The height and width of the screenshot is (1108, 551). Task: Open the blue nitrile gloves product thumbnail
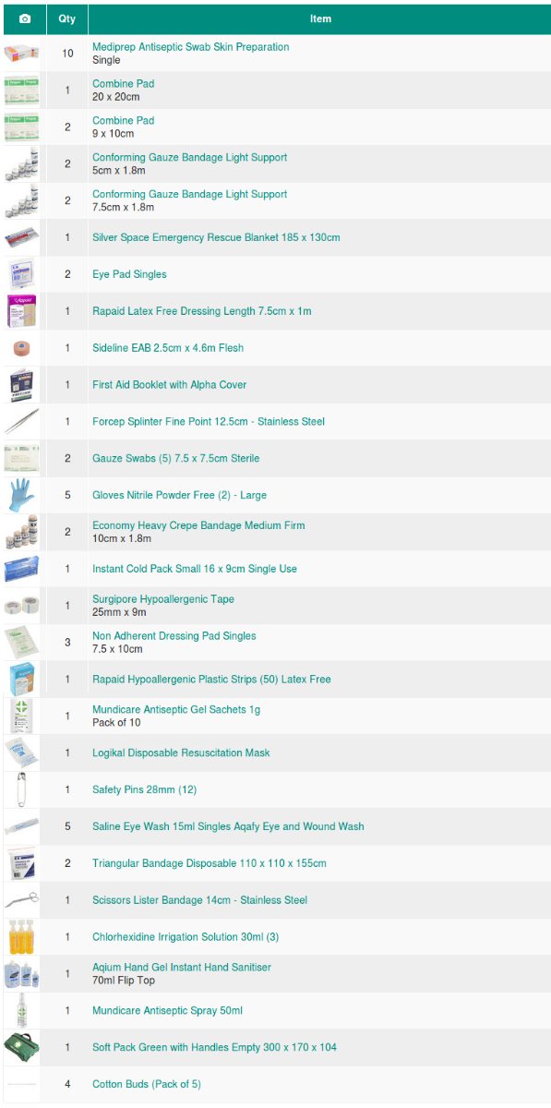point(21,495)
